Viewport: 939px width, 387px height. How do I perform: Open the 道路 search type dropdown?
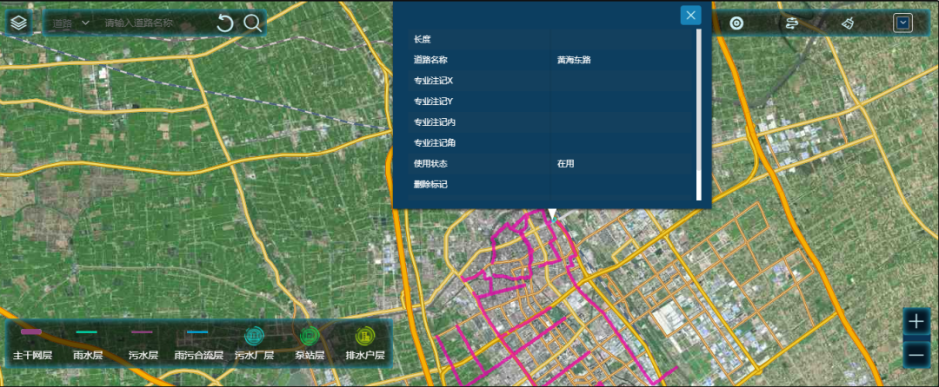coord(71,23)
